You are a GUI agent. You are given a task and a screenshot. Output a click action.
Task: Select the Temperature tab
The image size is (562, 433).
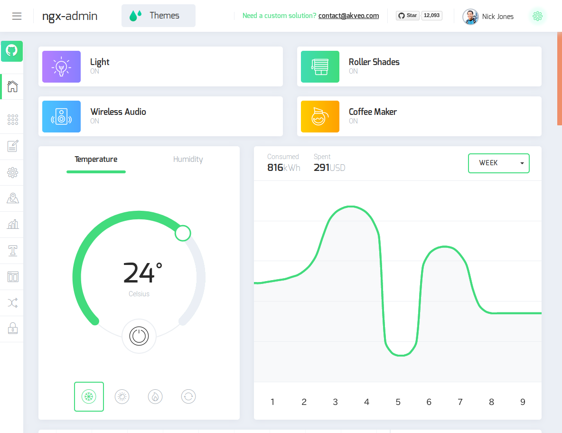click(96, 159)
